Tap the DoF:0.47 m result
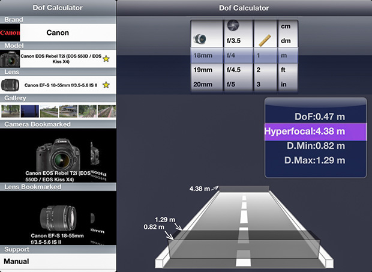The width and height of the screenshot is (372, 272). click(x=320, y=116)
